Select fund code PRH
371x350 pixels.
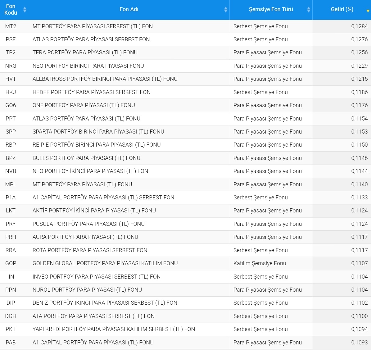coord(11,237)
